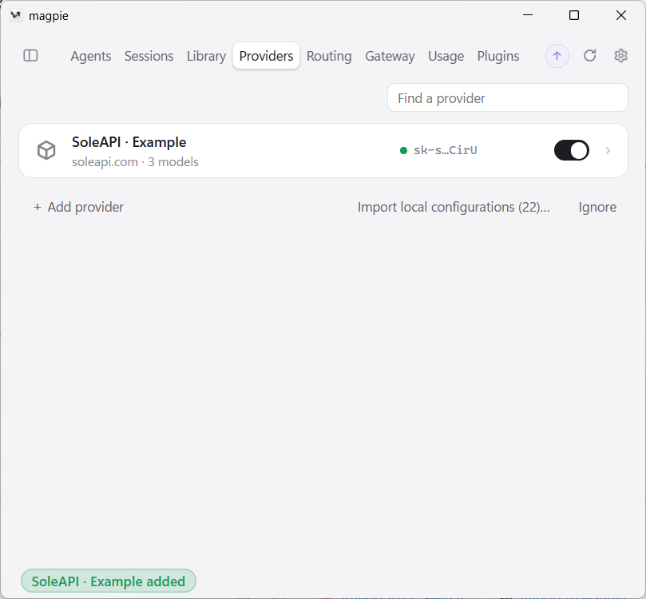Click the SoleAPI · Example added notification
The image size is (646, 599).
click(x=109, y=581)
